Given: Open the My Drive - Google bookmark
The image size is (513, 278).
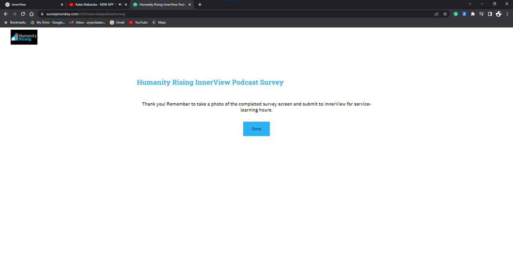Looking at the screenshot, I should pos(48,22).
